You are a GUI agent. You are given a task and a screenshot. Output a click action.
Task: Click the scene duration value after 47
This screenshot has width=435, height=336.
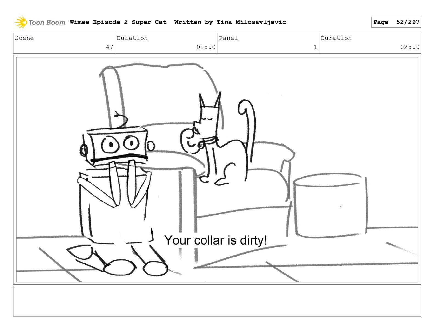206,47
